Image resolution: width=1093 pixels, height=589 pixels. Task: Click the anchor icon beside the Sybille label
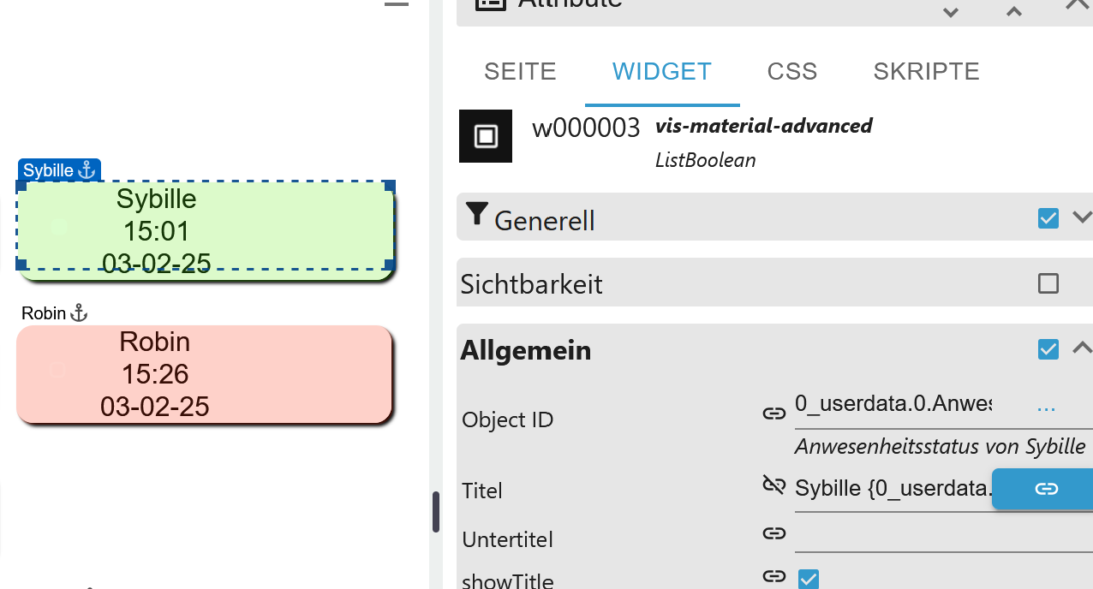(87, 170)
